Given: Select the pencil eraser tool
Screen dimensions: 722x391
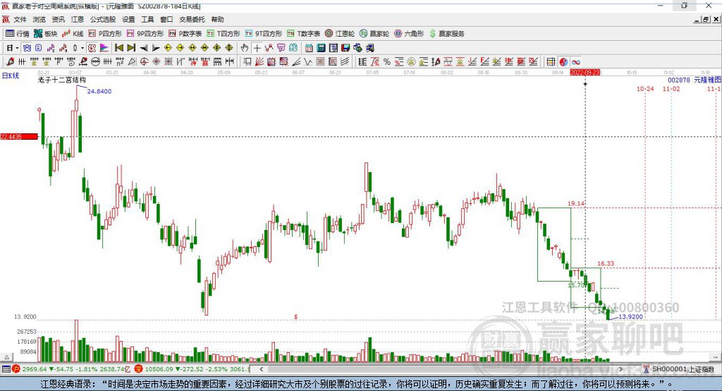Looking at the screenshot, I should point(10,61).
